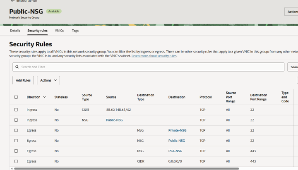
Task: Click the 0.0.0.0/0 destination cell
Action: coord(175,161)
